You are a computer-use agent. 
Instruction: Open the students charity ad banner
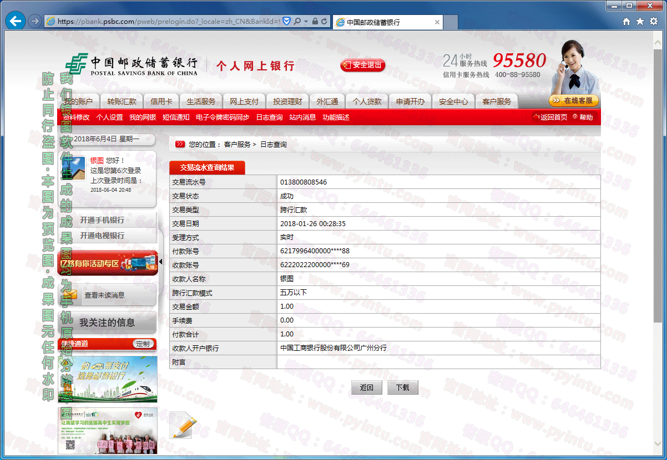108,431
